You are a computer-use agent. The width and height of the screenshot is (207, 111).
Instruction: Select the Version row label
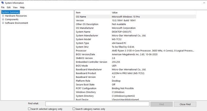[80, 20]
